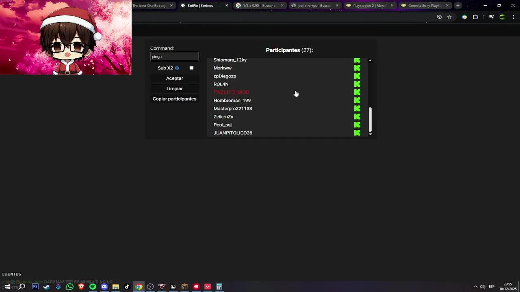Click Kick icon in Hombreman_199 row
This screenshot has height=292, width=520.
(357, 101)
